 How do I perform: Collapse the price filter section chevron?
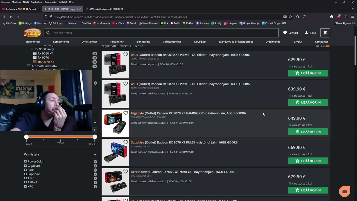[95, 122]
